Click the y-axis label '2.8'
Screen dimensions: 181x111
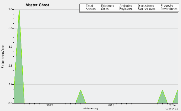[10, 66]
